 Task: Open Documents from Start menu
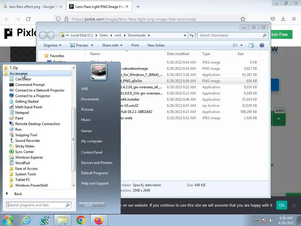click(90, 99)
